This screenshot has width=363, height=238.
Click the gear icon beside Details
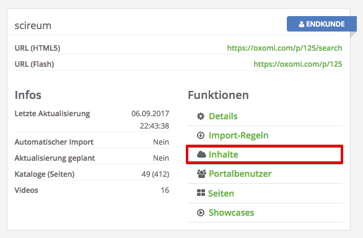point(201,116)
